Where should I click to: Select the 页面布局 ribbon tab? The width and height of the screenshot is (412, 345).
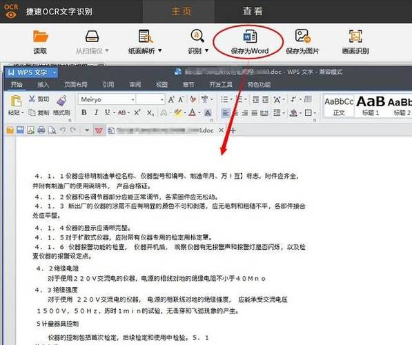pos(76,85)
